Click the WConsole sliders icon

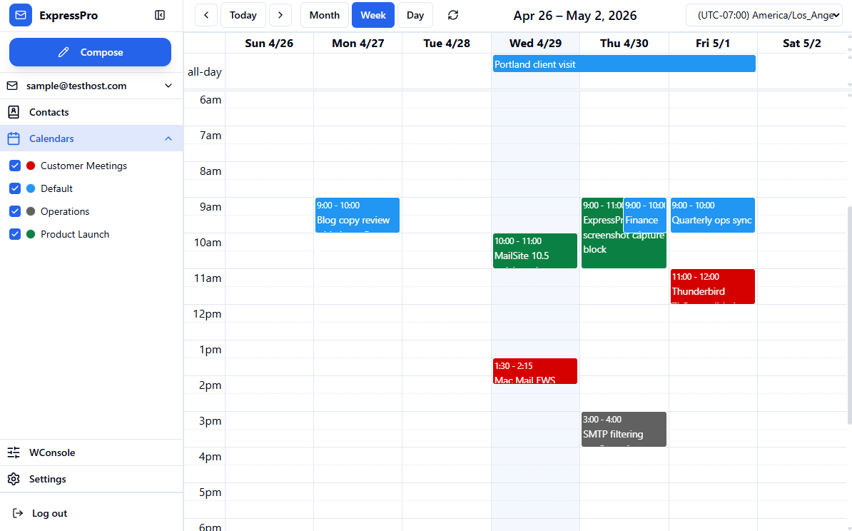[x=14, y=452]
